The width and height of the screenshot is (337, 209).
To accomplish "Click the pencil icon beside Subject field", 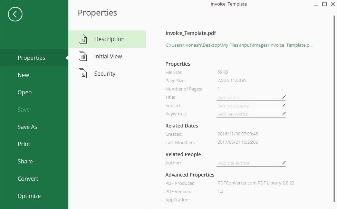I will 283,105.
